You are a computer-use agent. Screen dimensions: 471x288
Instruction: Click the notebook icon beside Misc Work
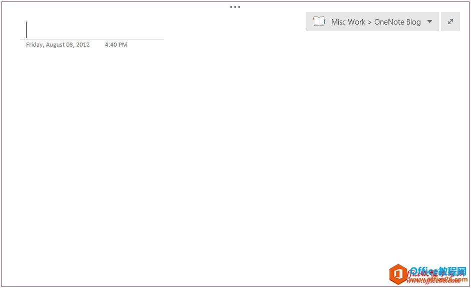(x=319, y=22)
